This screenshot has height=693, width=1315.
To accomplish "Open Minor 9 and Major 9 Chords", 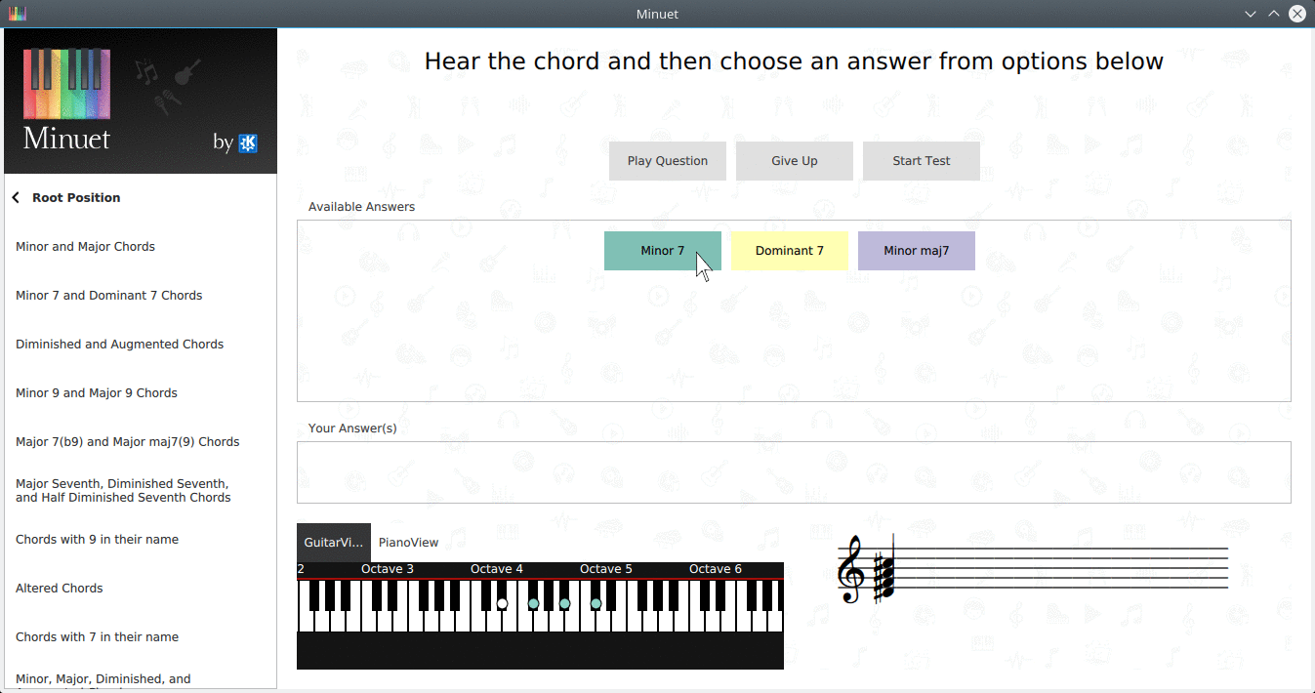I will [x=96, y=393].
